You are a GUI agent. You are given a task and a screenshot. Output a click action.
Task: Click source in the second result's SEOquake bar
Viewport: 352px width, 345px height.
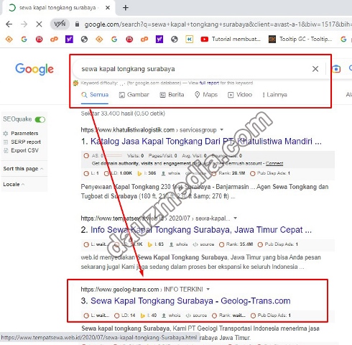coord(203,244)
